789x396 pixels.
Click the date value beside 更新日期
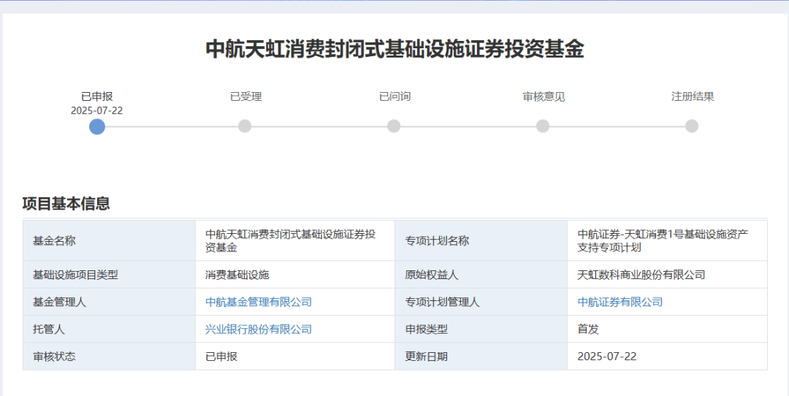(x=607, y=357)
